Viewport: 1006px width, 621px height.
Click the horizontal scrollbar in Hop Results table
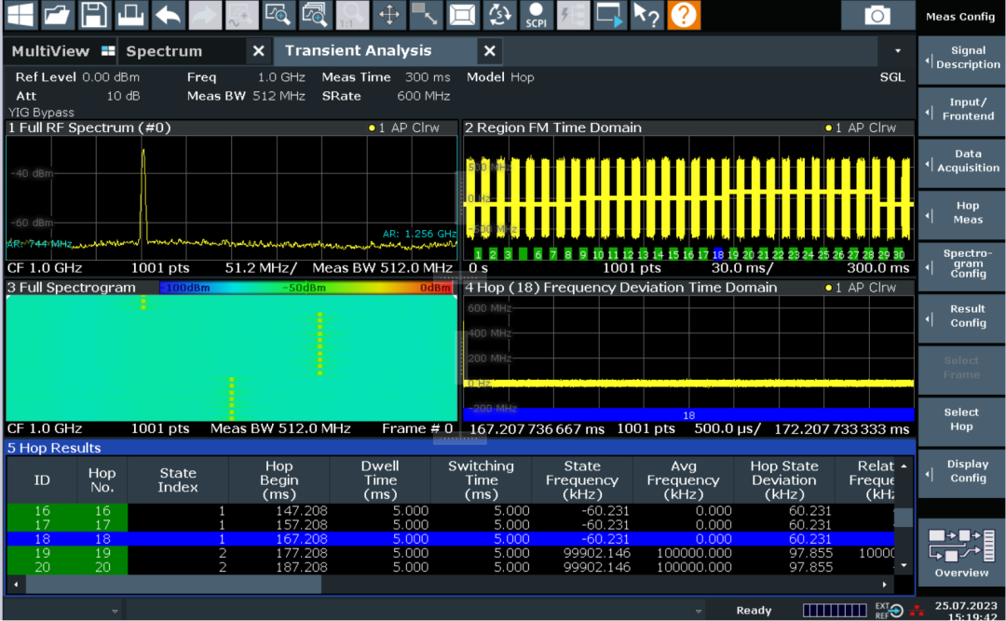click(x=173, y=585)
